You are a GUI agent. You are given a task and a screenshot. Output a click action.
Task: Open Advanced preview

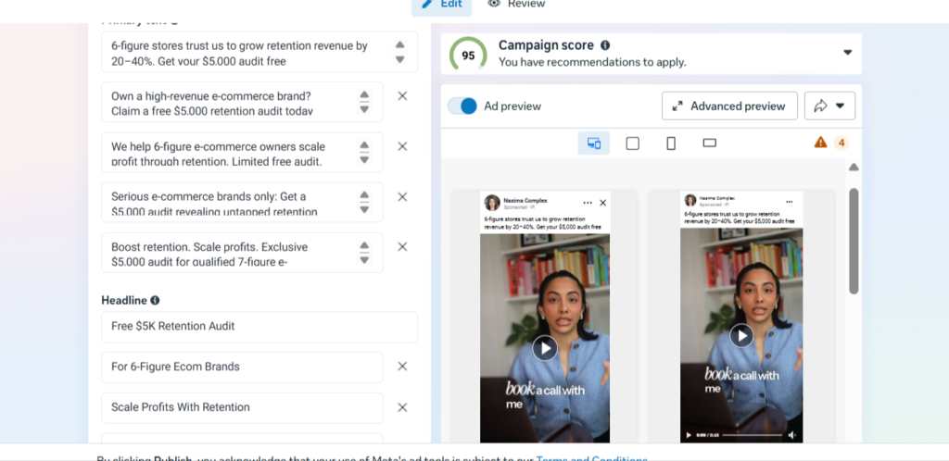click(729, 106)
